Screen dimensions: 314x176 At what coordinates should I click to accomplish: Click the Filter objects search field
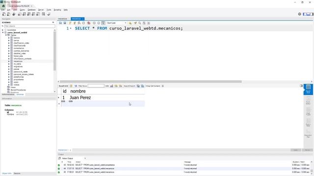(29, 26)
